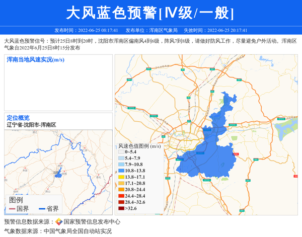This screenshot has height=237, width=302.
Task: Open the 定位概览 panel heading
Action: point(18,118)
